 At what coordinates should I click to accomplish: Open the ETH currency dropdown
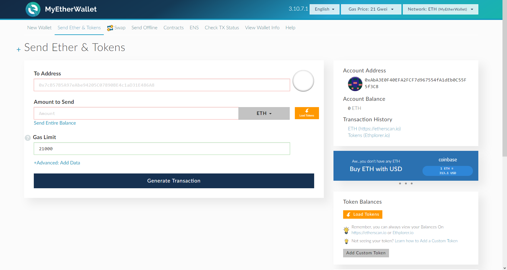264,113
